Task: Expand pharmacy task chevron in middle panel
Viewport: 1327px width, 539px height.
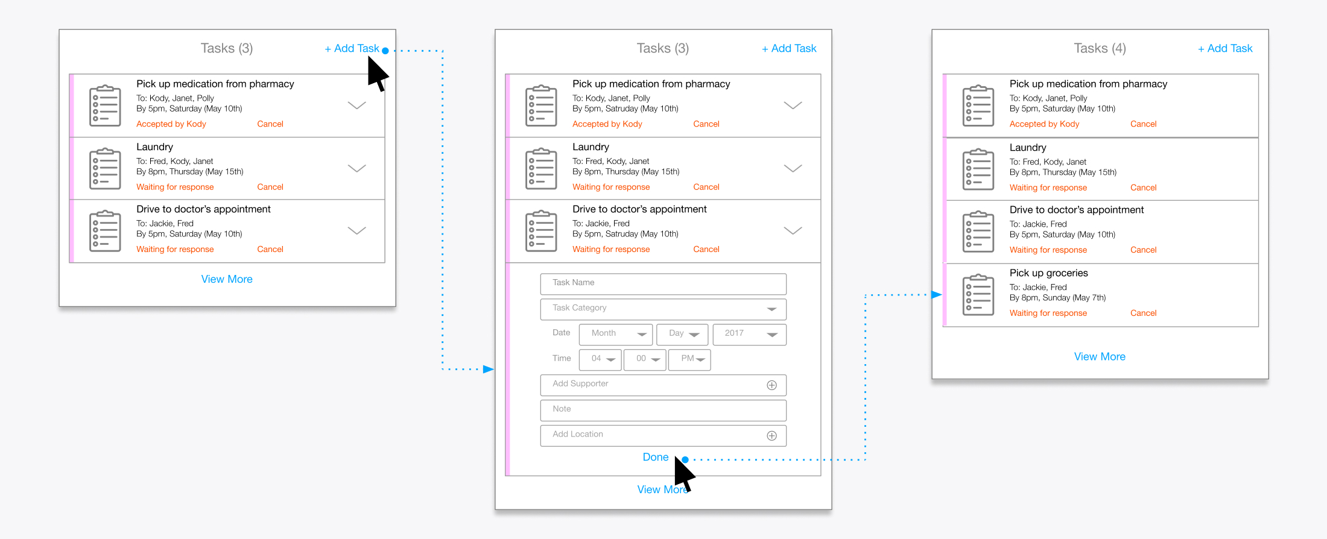Action: coord(793,106)
